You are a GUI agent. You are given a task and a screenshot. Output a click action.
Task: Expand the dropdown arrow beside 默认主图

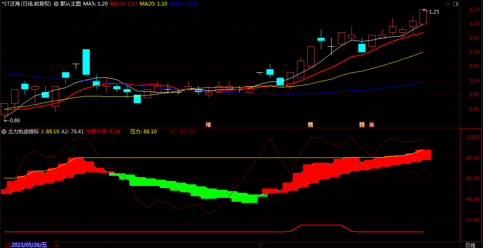[x=56, y=4]
